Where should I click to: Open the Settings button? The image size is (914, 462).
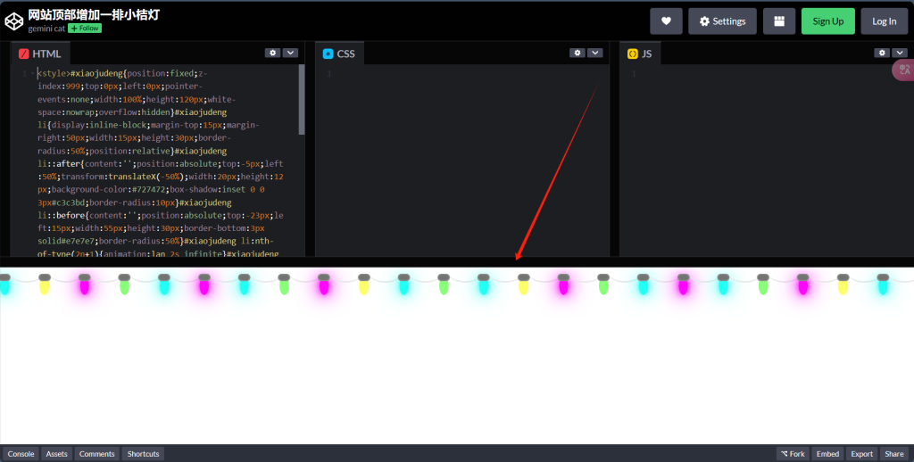[722, 21]
